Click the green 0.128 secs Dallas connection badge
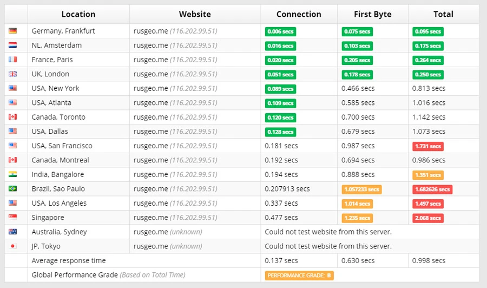 click(280, 132)
